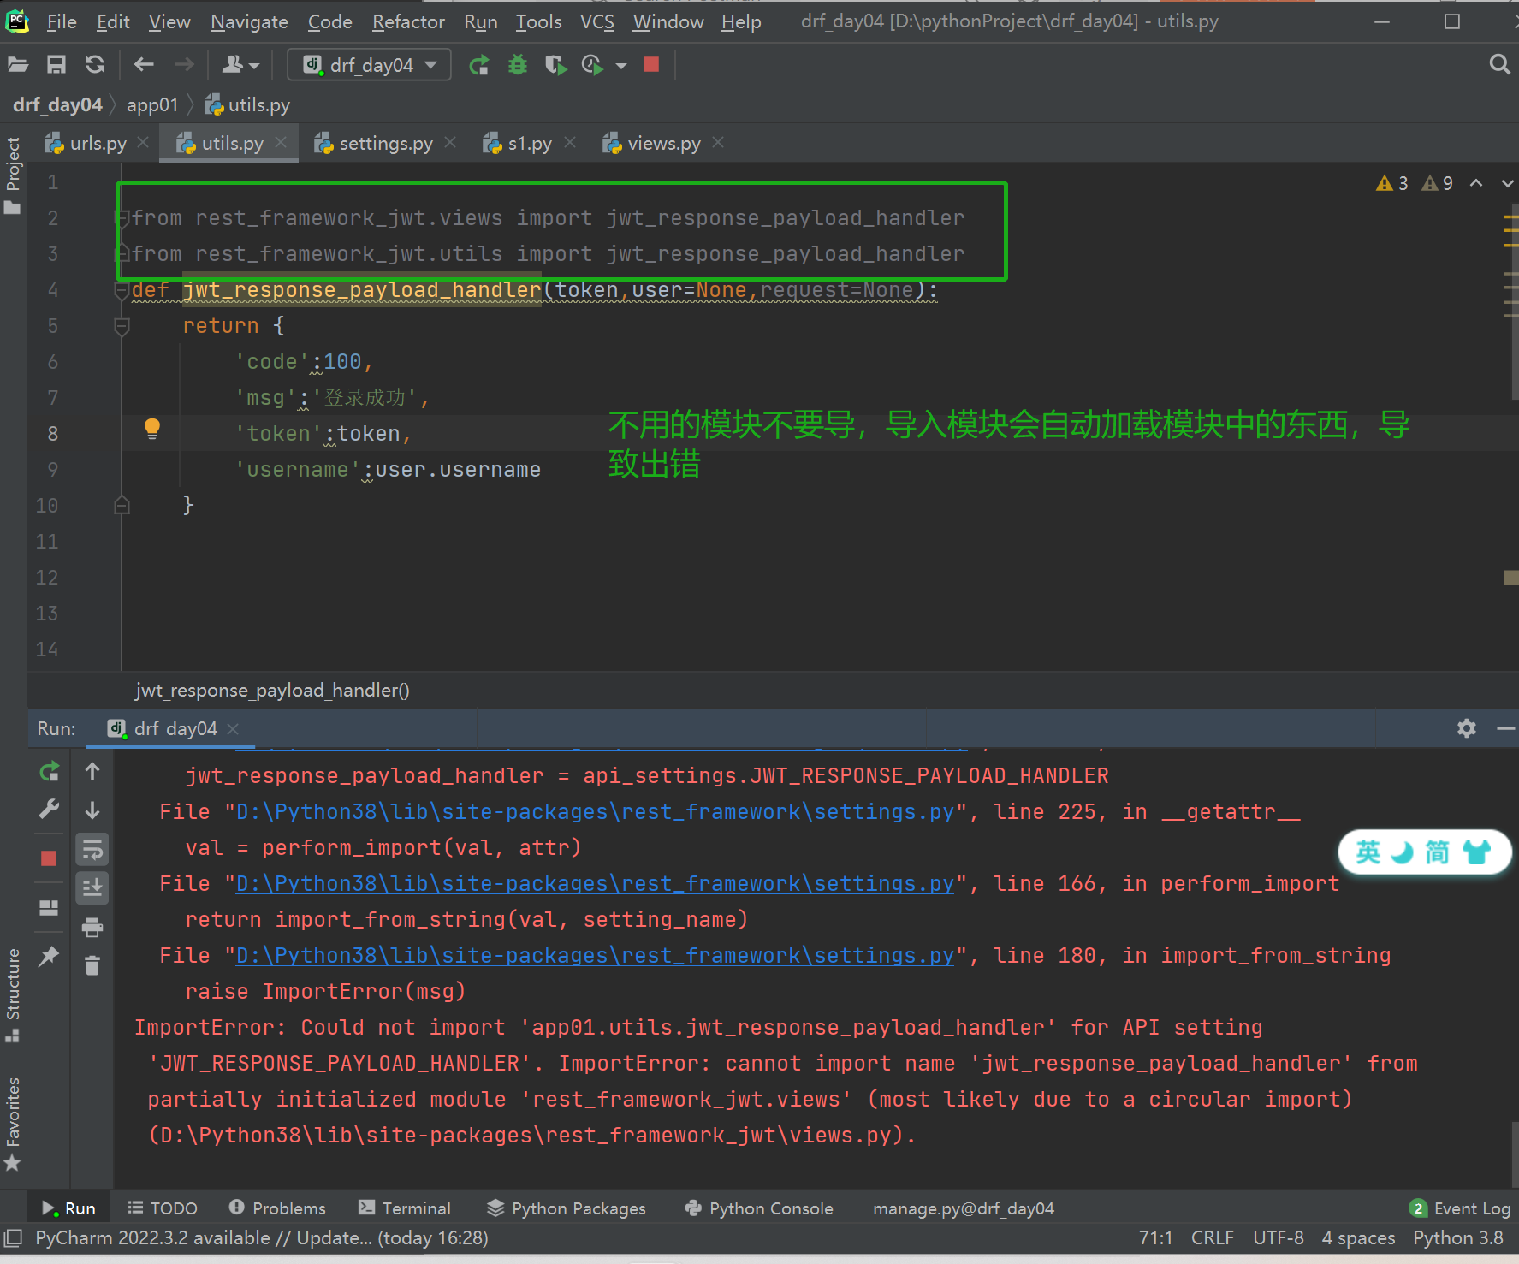1519x1264 pixels.
Task: Stop process in Run panel sidebar
Action: coord(49,858)
